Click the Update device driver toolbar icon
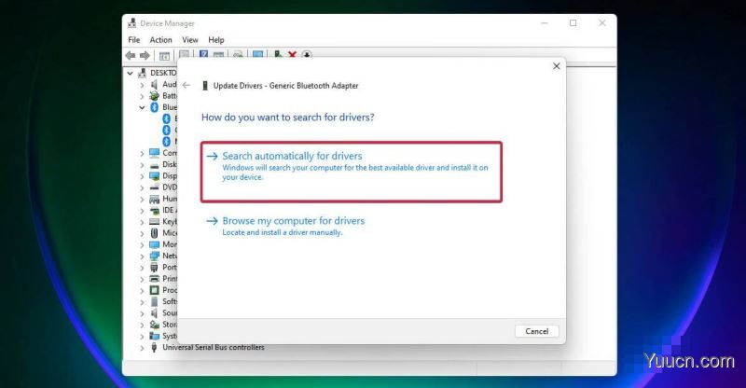The image size is (746, 388). [x=277, y=54]
